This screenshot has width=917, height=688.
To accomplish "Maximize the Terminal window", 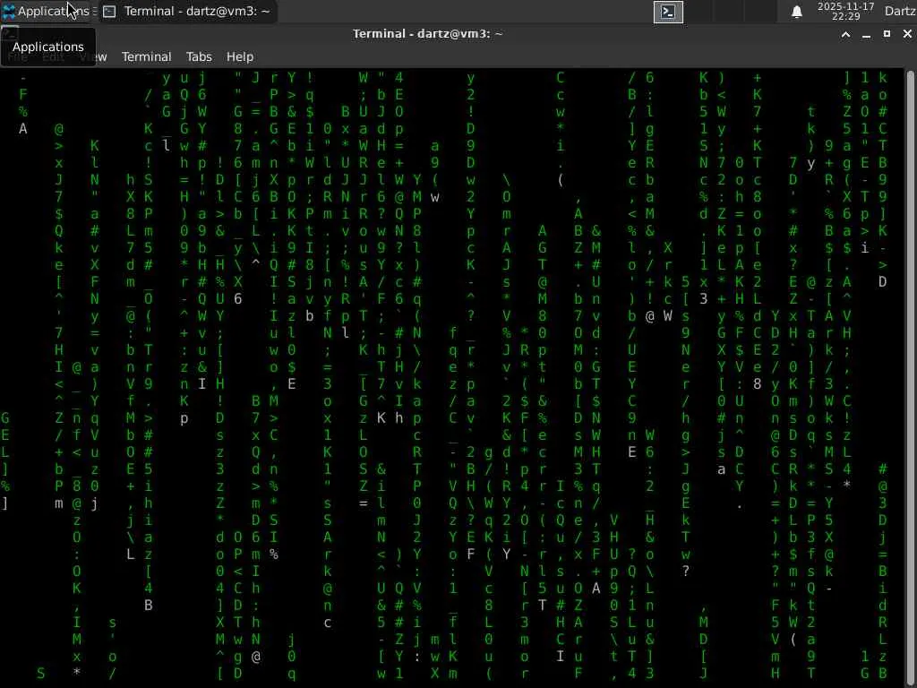I will 887,35.
